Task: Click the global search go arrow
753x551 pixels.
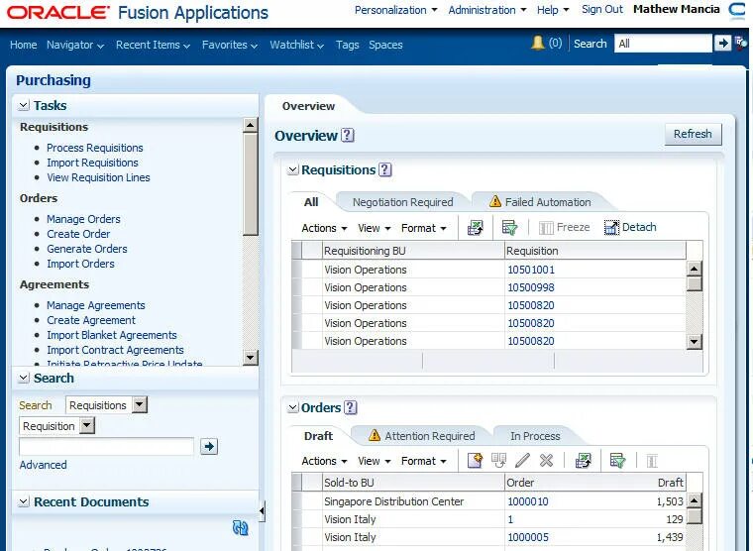Action: tap(722, 44)
